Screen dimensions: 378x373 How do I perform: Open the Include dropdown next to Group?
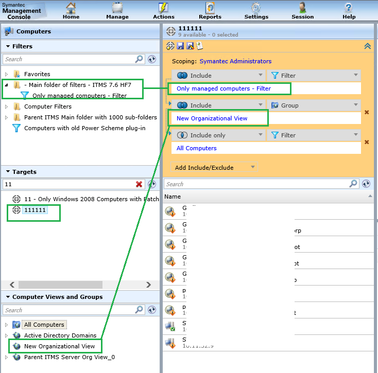coord(218,105)
